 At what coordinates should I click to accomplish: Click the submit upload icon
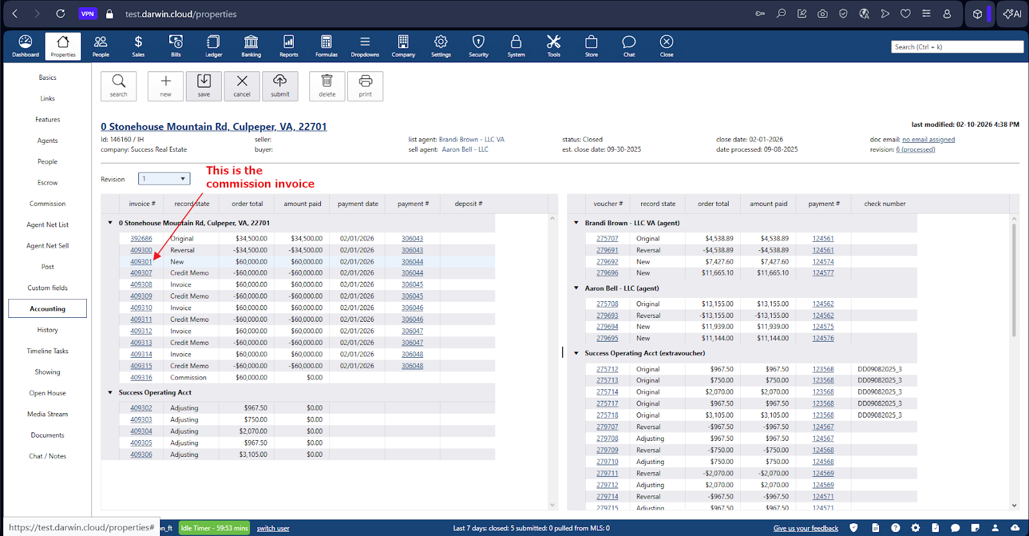(x=280, y=86)
